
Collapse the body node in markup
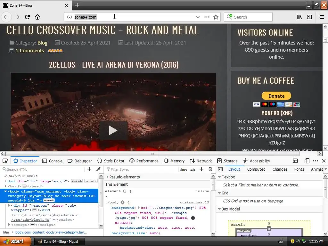5,191
